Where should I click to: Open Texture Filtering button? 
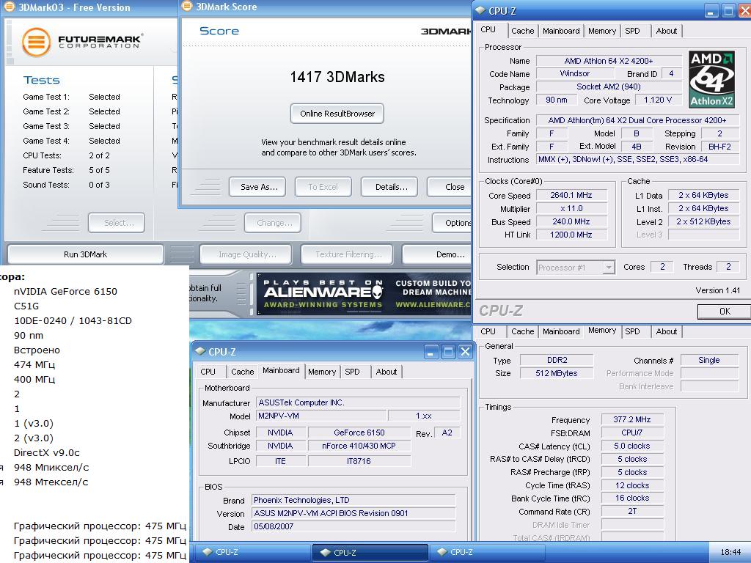coord(347,254)
